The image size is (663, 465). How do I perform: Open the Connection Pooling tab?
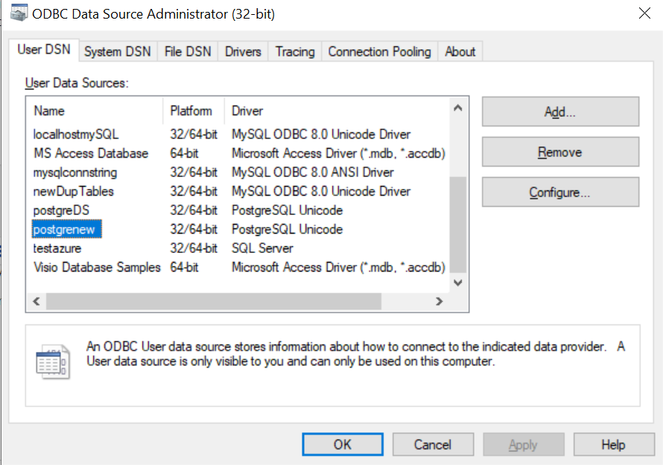coord(380,51)
